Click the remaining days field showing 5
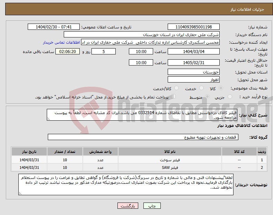Viewport: 273px width, 215px height. pyautogui.click(x=104, y=52)
